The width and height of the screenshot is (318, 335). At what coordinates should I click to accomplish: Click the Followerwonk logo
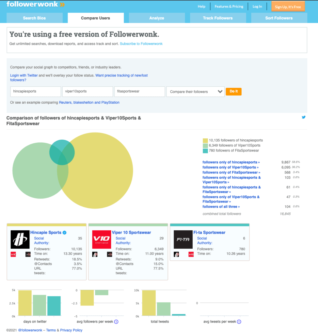point(36,4)
